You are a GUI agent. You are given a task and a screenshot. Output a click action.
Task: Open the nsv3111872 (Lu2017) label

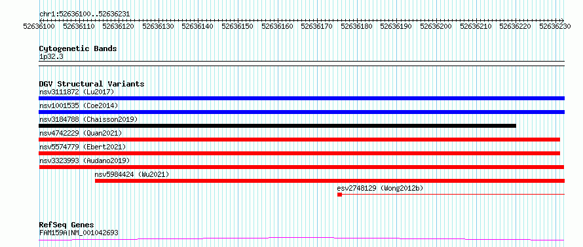77,92
